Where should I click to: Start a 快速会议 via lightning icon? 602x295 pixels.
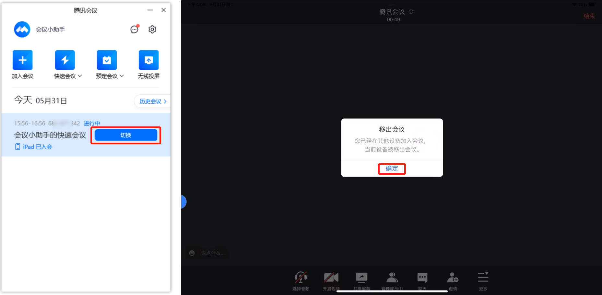click(65, 60)
